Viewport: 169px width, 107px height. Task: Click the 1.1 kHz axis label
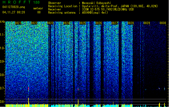tap(2, 35)
